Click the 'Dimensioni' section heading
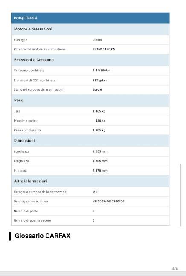The image size is (186, 276). 24,141
